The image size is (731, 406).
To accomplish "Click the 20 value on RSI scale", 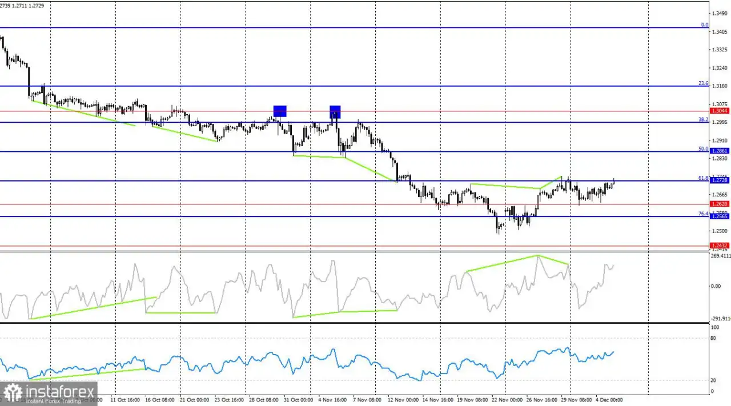I will (713, 380).
